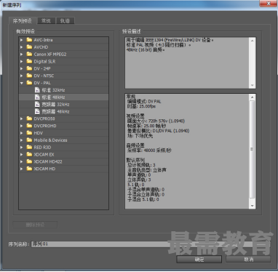
Task: Click the preset icon beside 标准 32kHz
Action: click(x=37, y=90)
